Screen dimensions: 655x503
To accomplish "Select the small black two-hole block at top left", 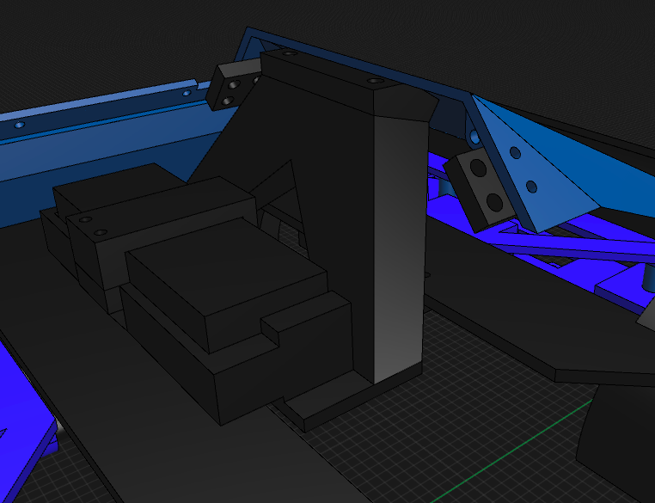I will coord(236,88).
